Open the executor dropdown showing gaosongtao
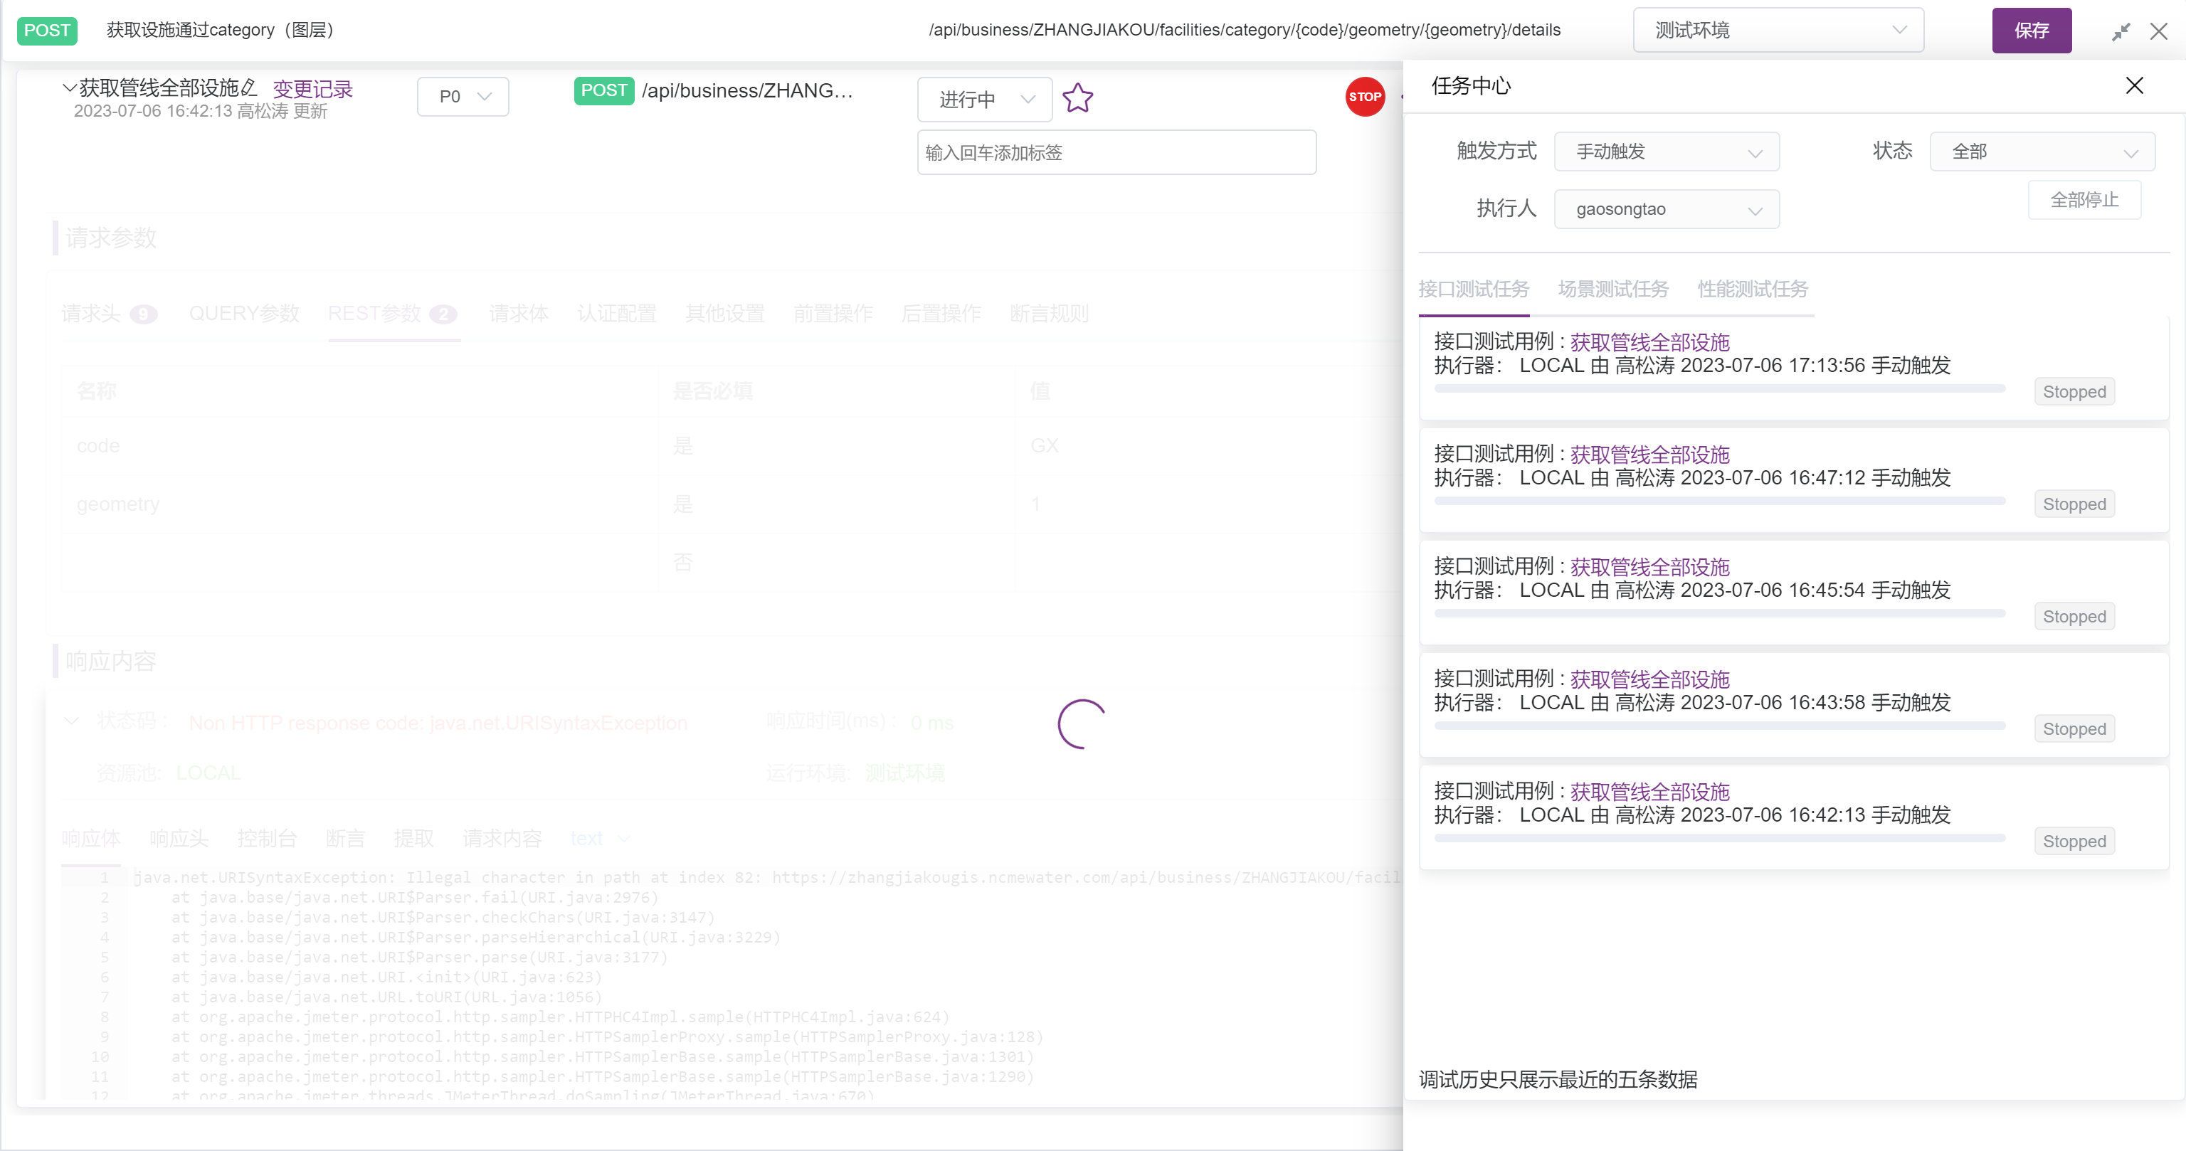The height and width of the screenshot is (1151, 2186). coord(1666,208)
